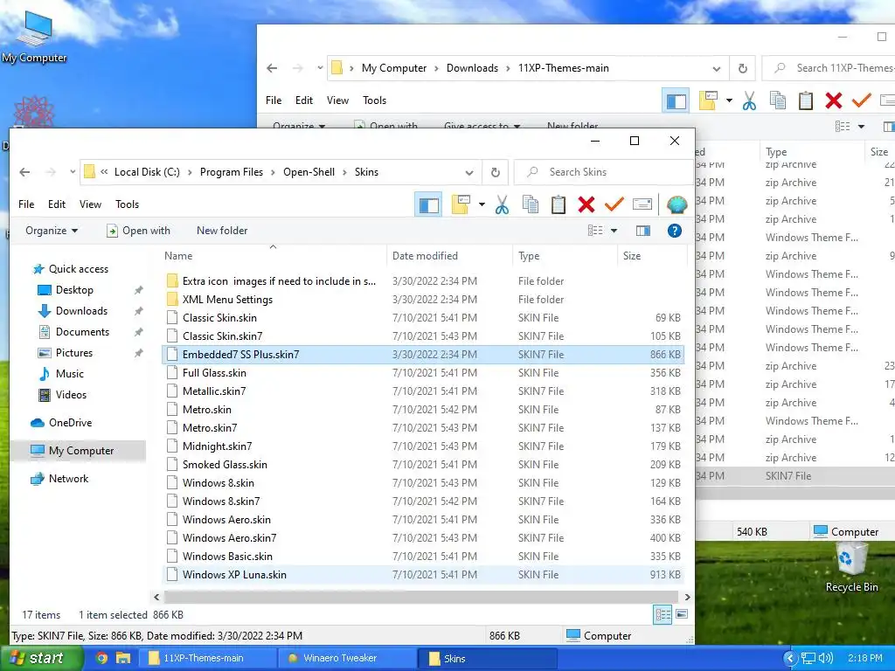Open recent locations dropdown in Skins window
This screenshot has width=895, height=671.
click(73, 172)
